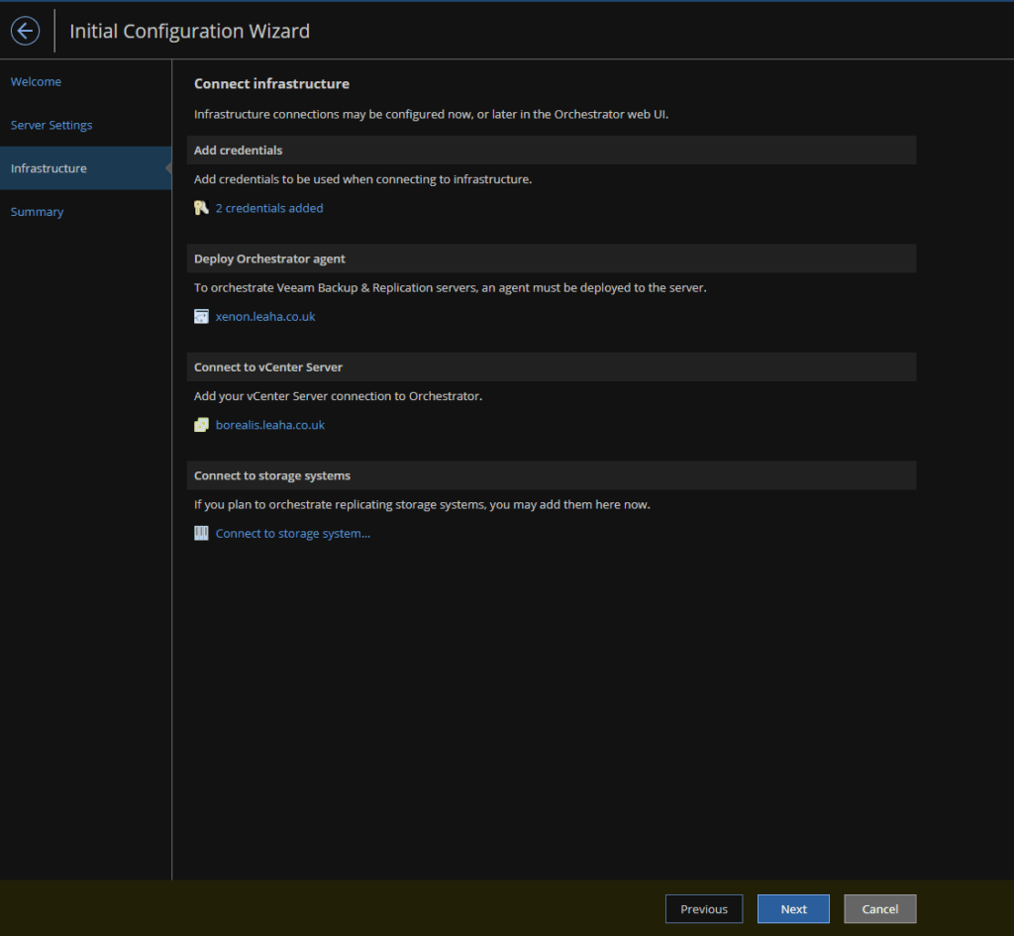Click the Connect to storage system link
1014x936 pixels.
click(293, 534)
